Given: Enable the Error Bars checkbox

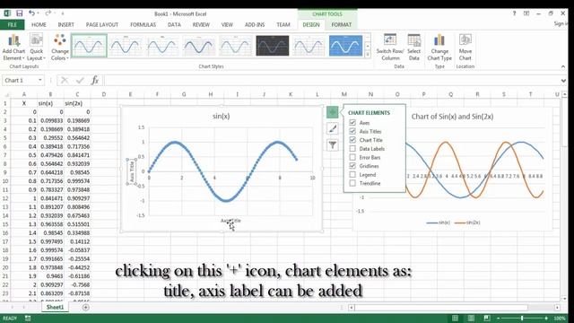Looking at the screenshot, I should pyautogui.click(x=352, y=157).
